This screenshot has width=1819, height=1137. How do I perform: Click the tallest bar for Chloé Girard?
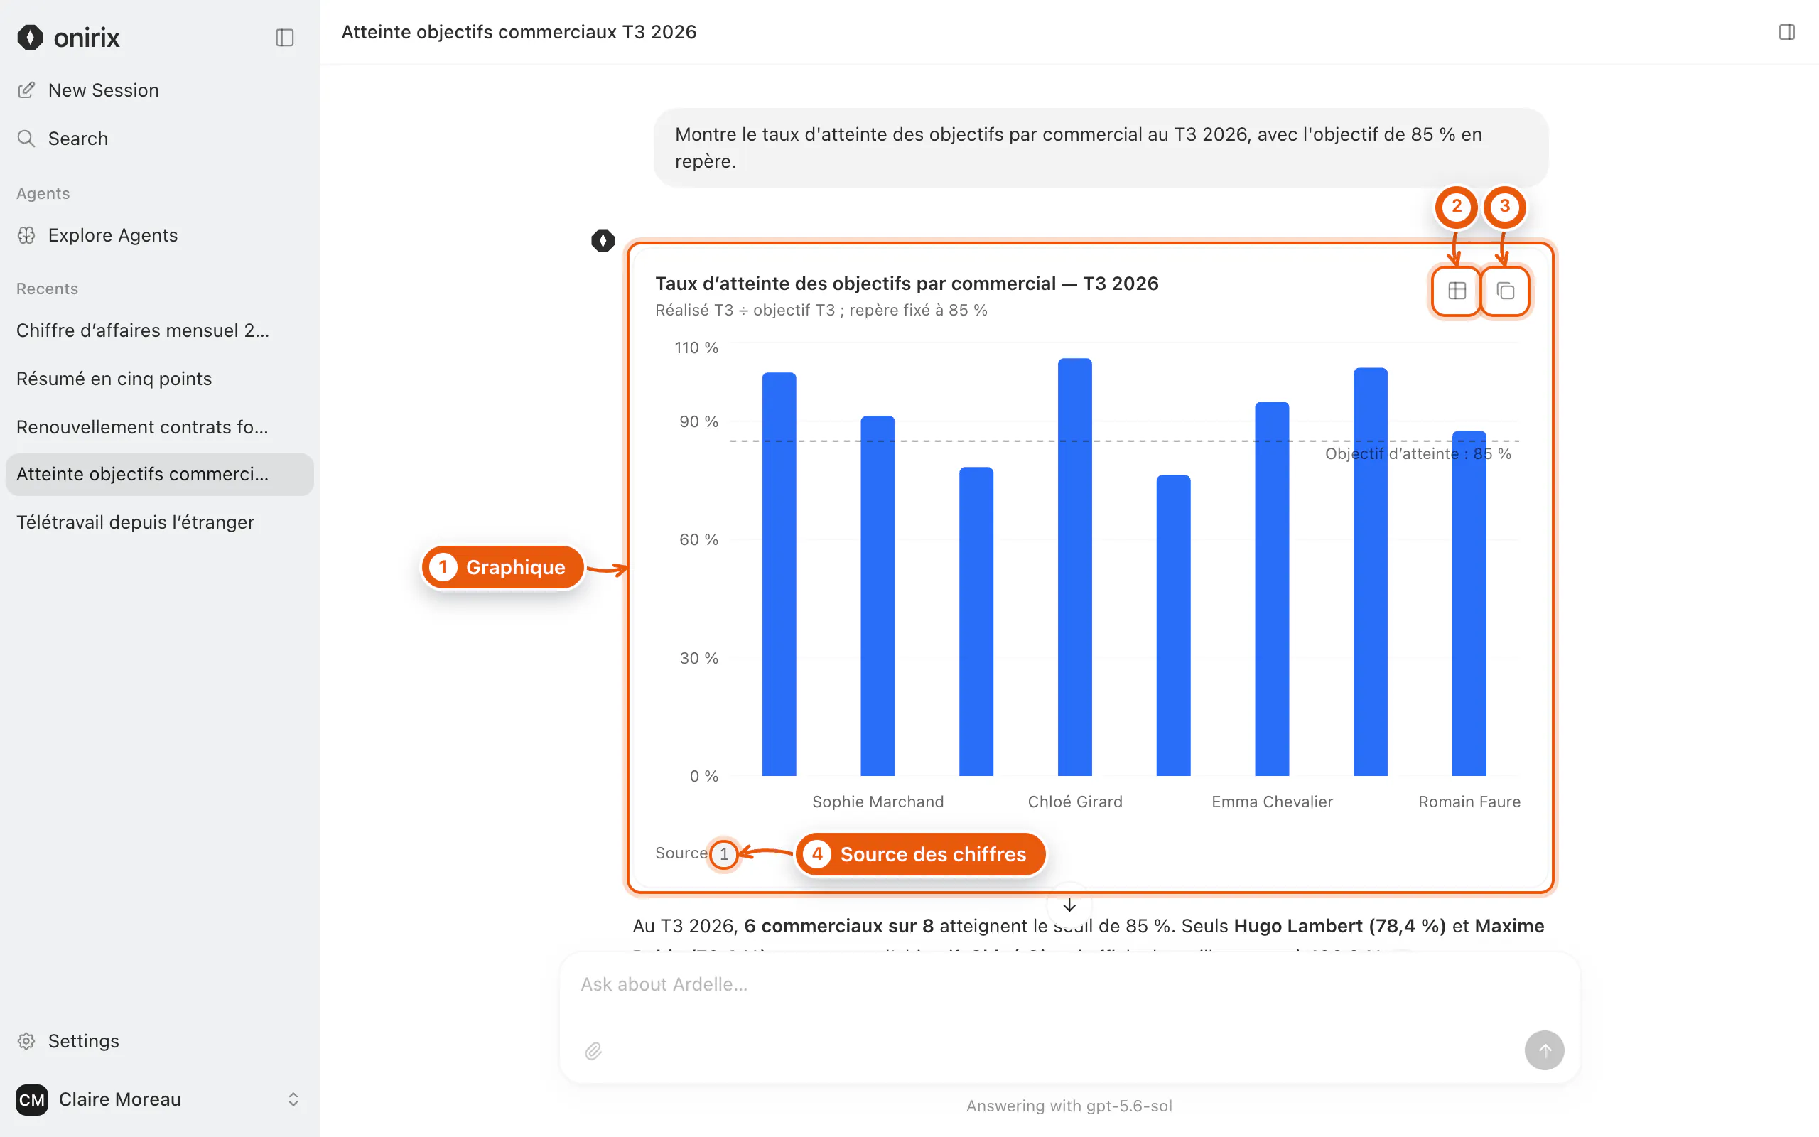click(1075, 567)
